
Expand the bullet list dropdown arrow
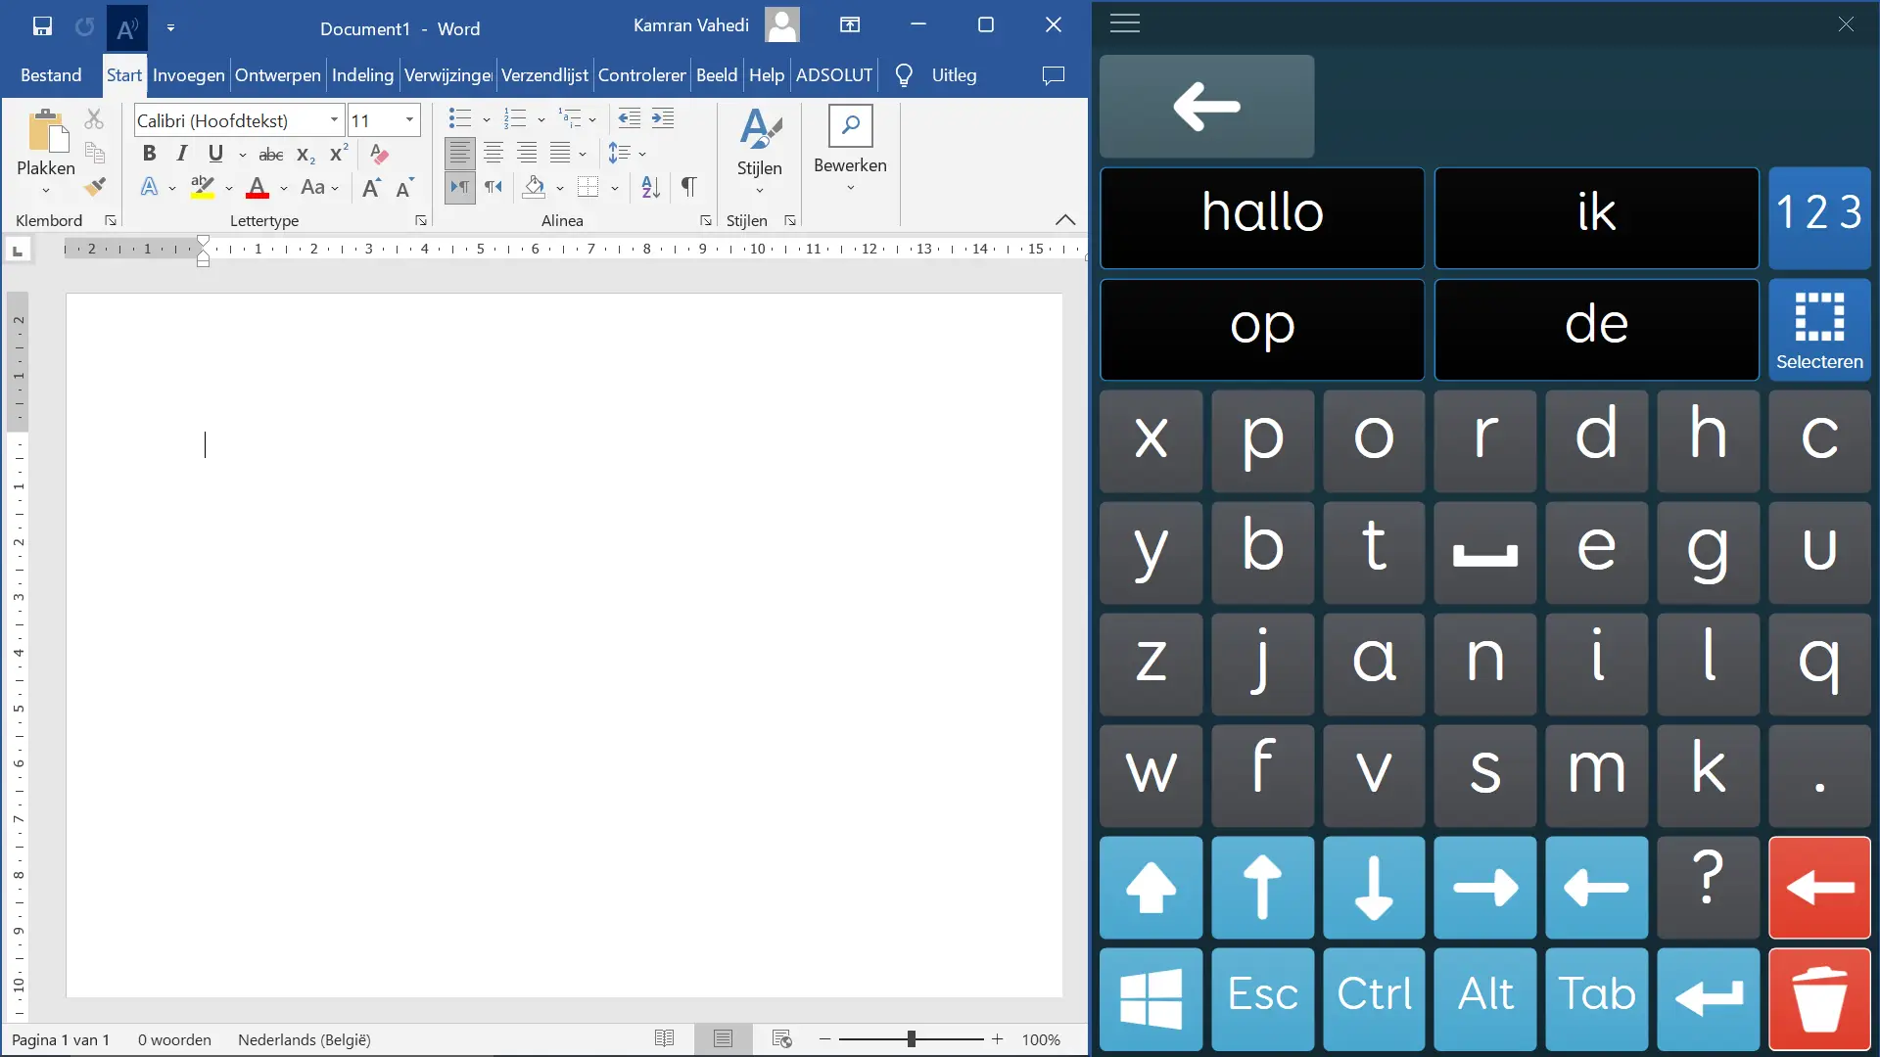coord(487,120)
